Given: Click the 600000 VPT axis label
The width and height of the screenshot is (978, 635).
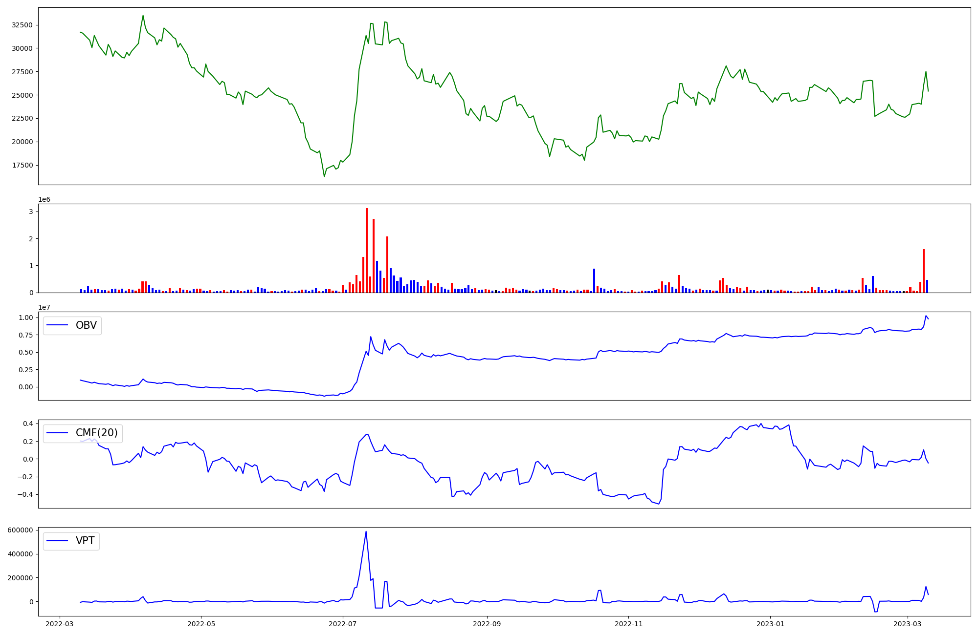Looking at the screenshot, I should 21,530.
